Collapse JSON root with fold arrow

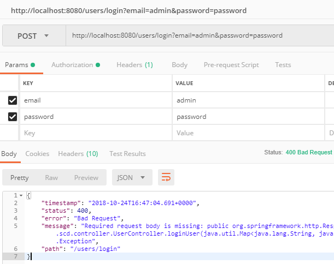(21, 195)
